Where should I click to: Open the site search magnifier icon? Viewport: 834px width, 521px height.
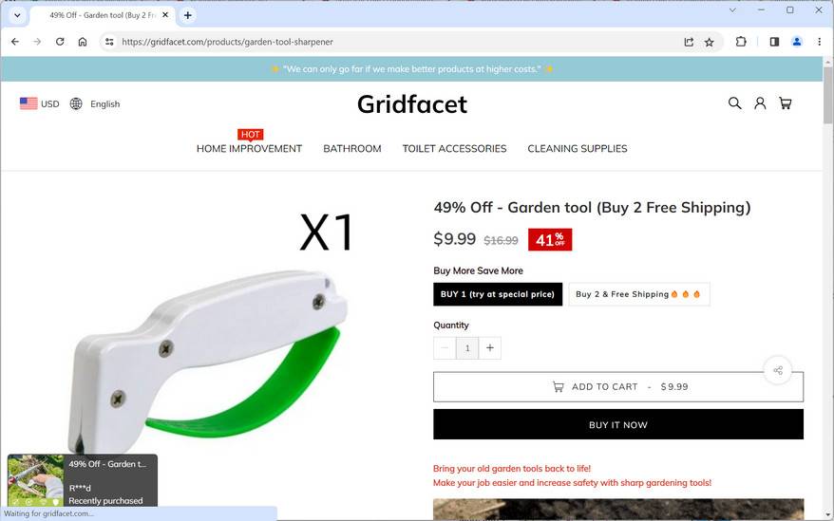point(734,103)
